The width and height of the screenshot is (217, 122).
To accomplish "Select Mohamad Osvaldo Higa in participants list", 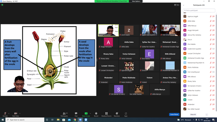I will (199, 58).
